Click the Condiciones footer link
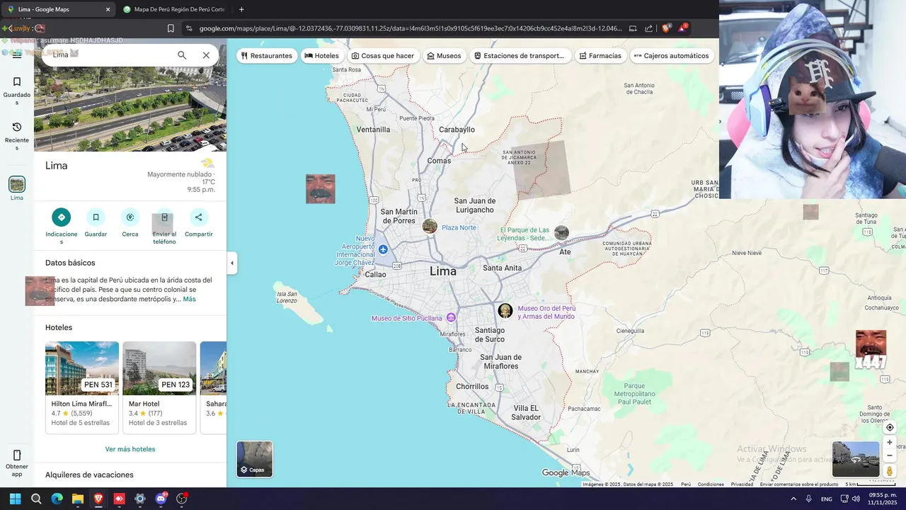Screen dimensions: 906x510 click(x=711, y=484)
